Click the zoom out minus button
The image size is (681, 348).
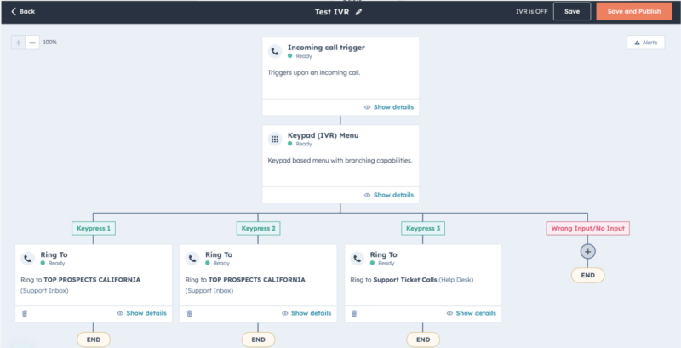(x=32, y=43)
